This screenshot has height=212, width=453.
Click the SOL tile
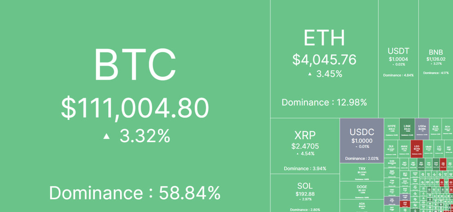pos(305,193)
